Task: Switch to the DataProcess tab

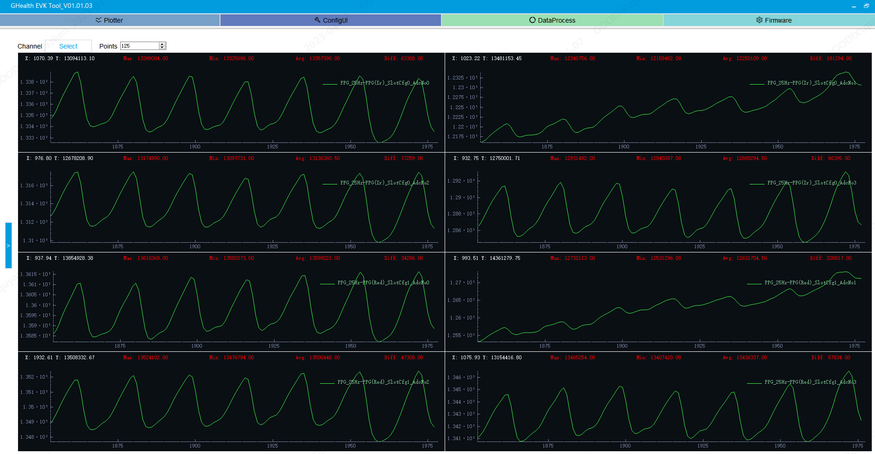Action: coord(552,20)
